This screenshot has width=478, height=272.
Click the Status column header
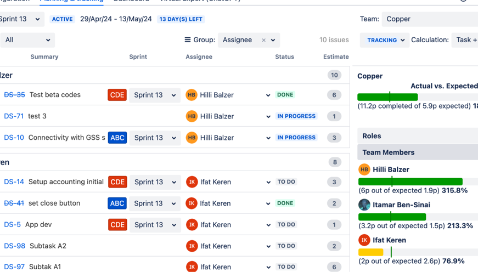[x=284, y=56]
